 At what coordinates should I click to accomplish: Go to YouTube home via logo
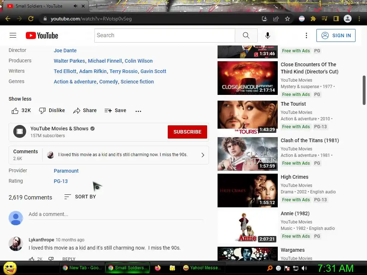[42, 35]
